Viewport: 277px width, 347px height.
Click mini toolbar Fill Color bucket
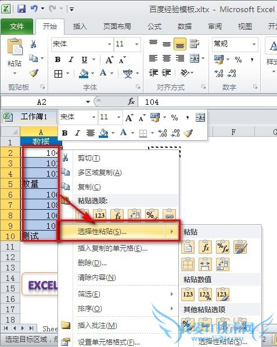click(103, 133)
